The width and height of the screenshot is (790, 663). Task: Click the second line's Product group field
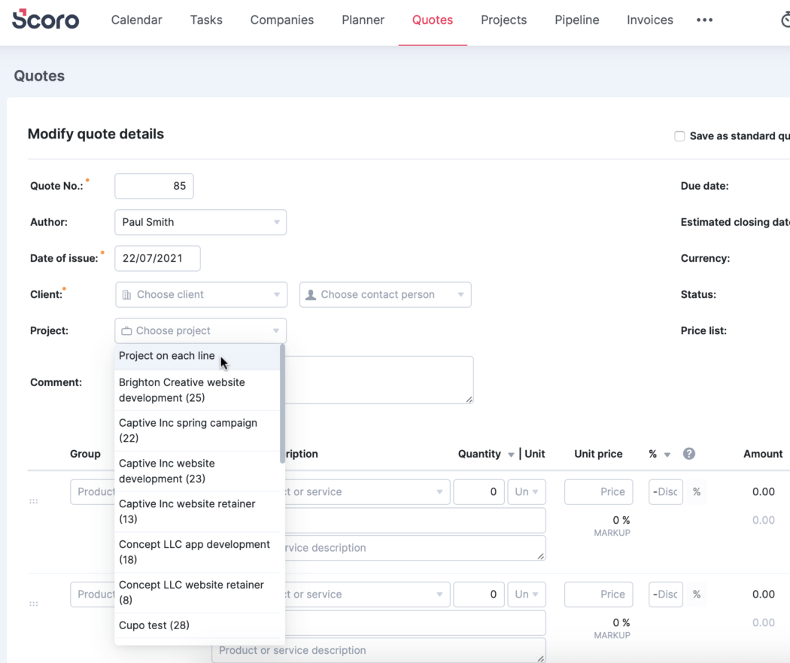point(93,595)
